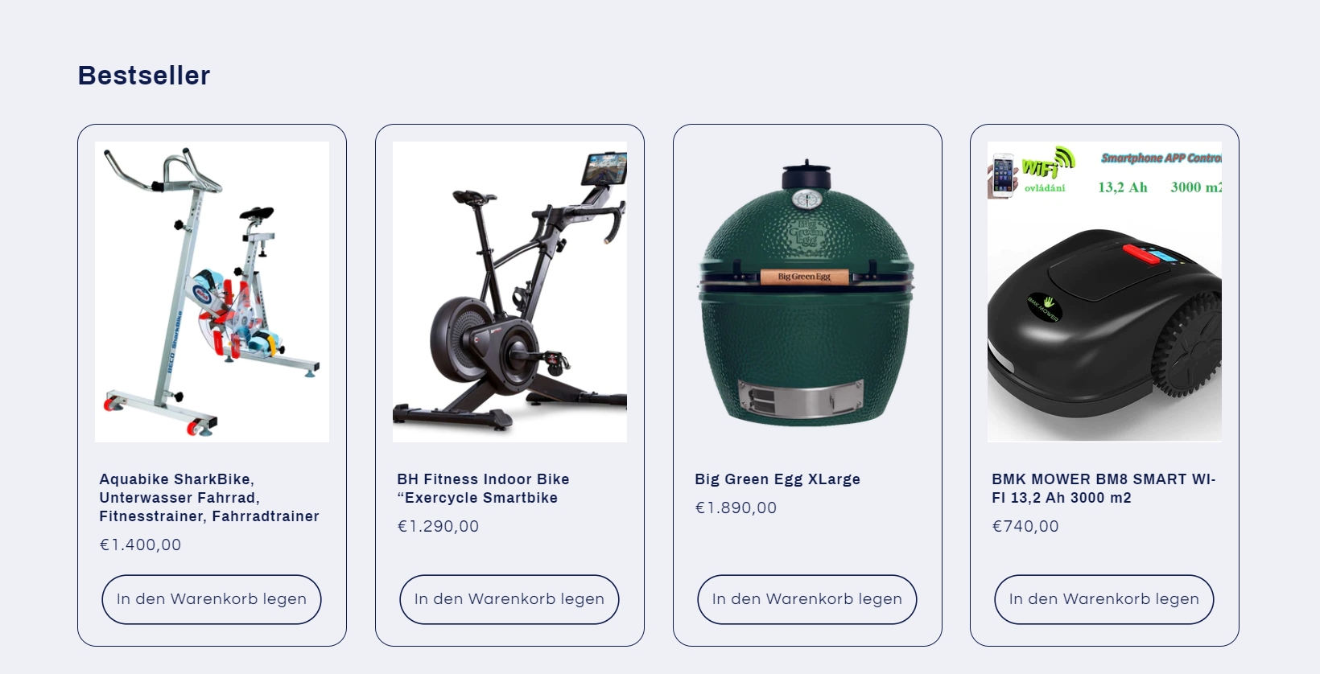Click the €1.290,00 price text
1320x674 pixels.
pyautogui.click(x=438, y=526)
